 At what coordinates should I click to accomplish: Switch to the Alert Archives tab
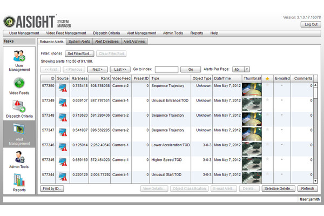pyautogui.click(x=134, y=42)
